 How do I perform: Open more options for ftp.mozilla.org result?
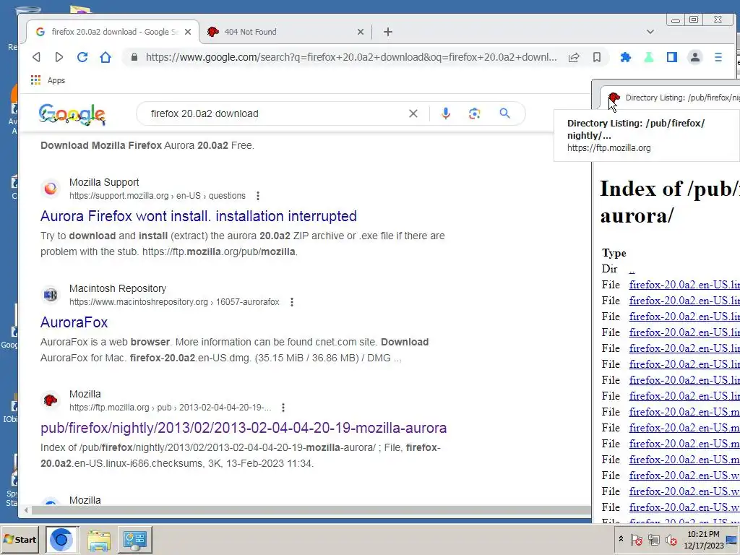[x=283, y=408]
